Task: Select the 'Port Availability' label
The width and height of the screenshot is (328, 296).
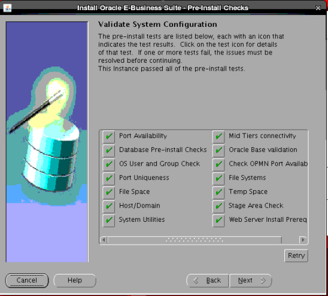Action: 143,136
